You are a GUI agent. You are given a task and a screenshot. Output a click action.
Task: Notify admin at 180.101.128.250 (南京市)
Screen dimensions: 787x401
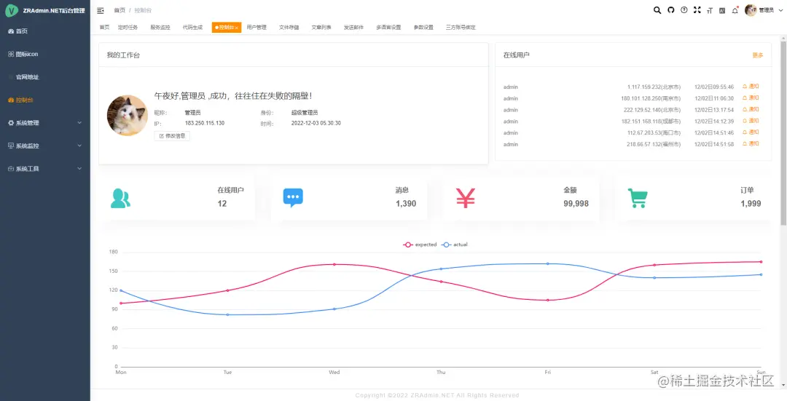[751, 98]
